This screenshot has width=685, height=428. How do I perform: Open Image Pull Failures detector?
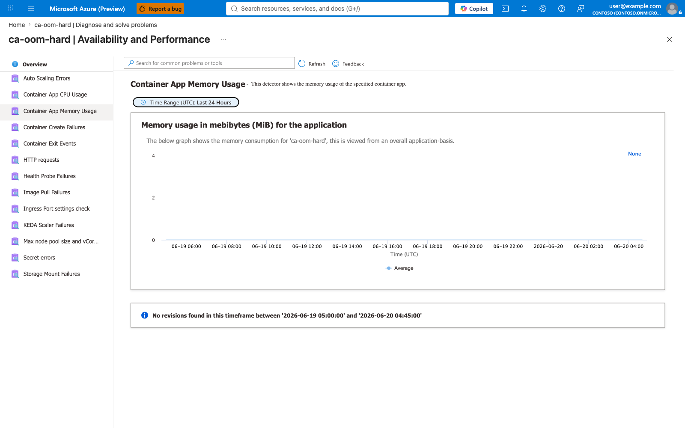57,192
